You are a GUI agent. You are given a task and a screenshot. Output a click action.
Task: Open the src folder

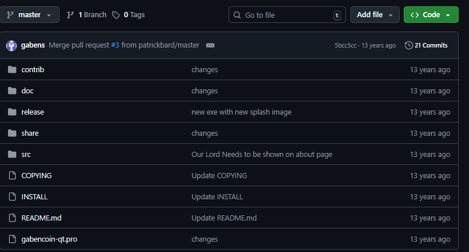tap(26, 155)
